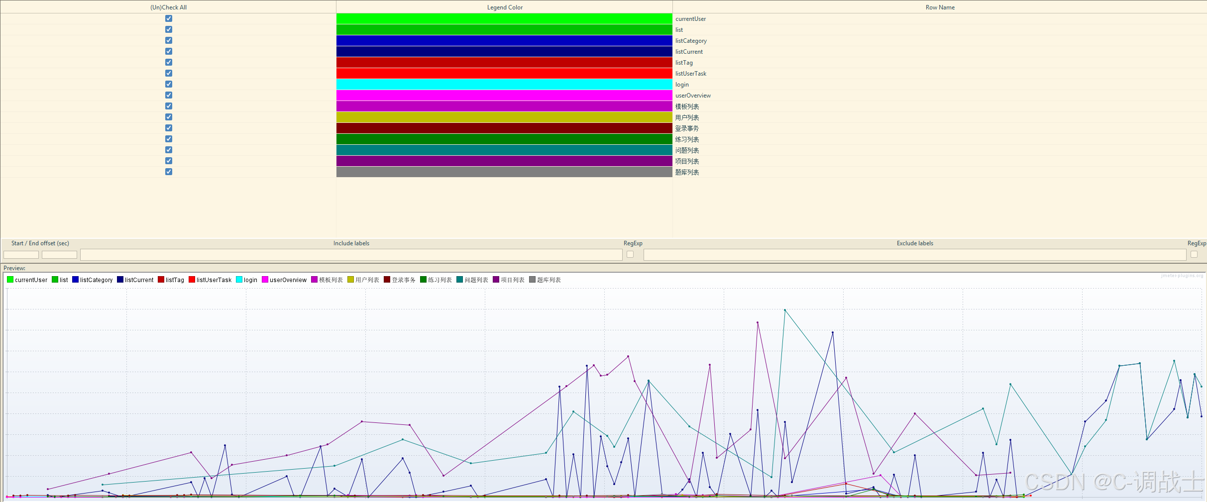This screenshot has width=1207, height=502.
Task: Click the (Un)Check All column header
Action: tap(168, 7)
